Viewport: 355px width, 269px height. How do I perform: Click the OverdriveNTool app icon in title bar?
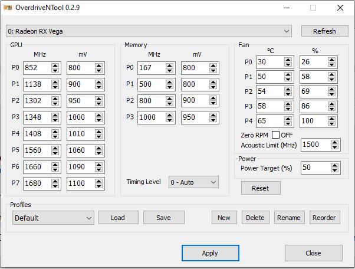point(8,8)
